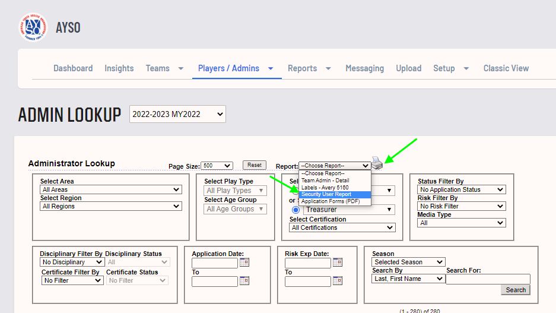Screen dimensions: 556x313
Task: Choose Security User Report from the list
Action: coord(335,194)
